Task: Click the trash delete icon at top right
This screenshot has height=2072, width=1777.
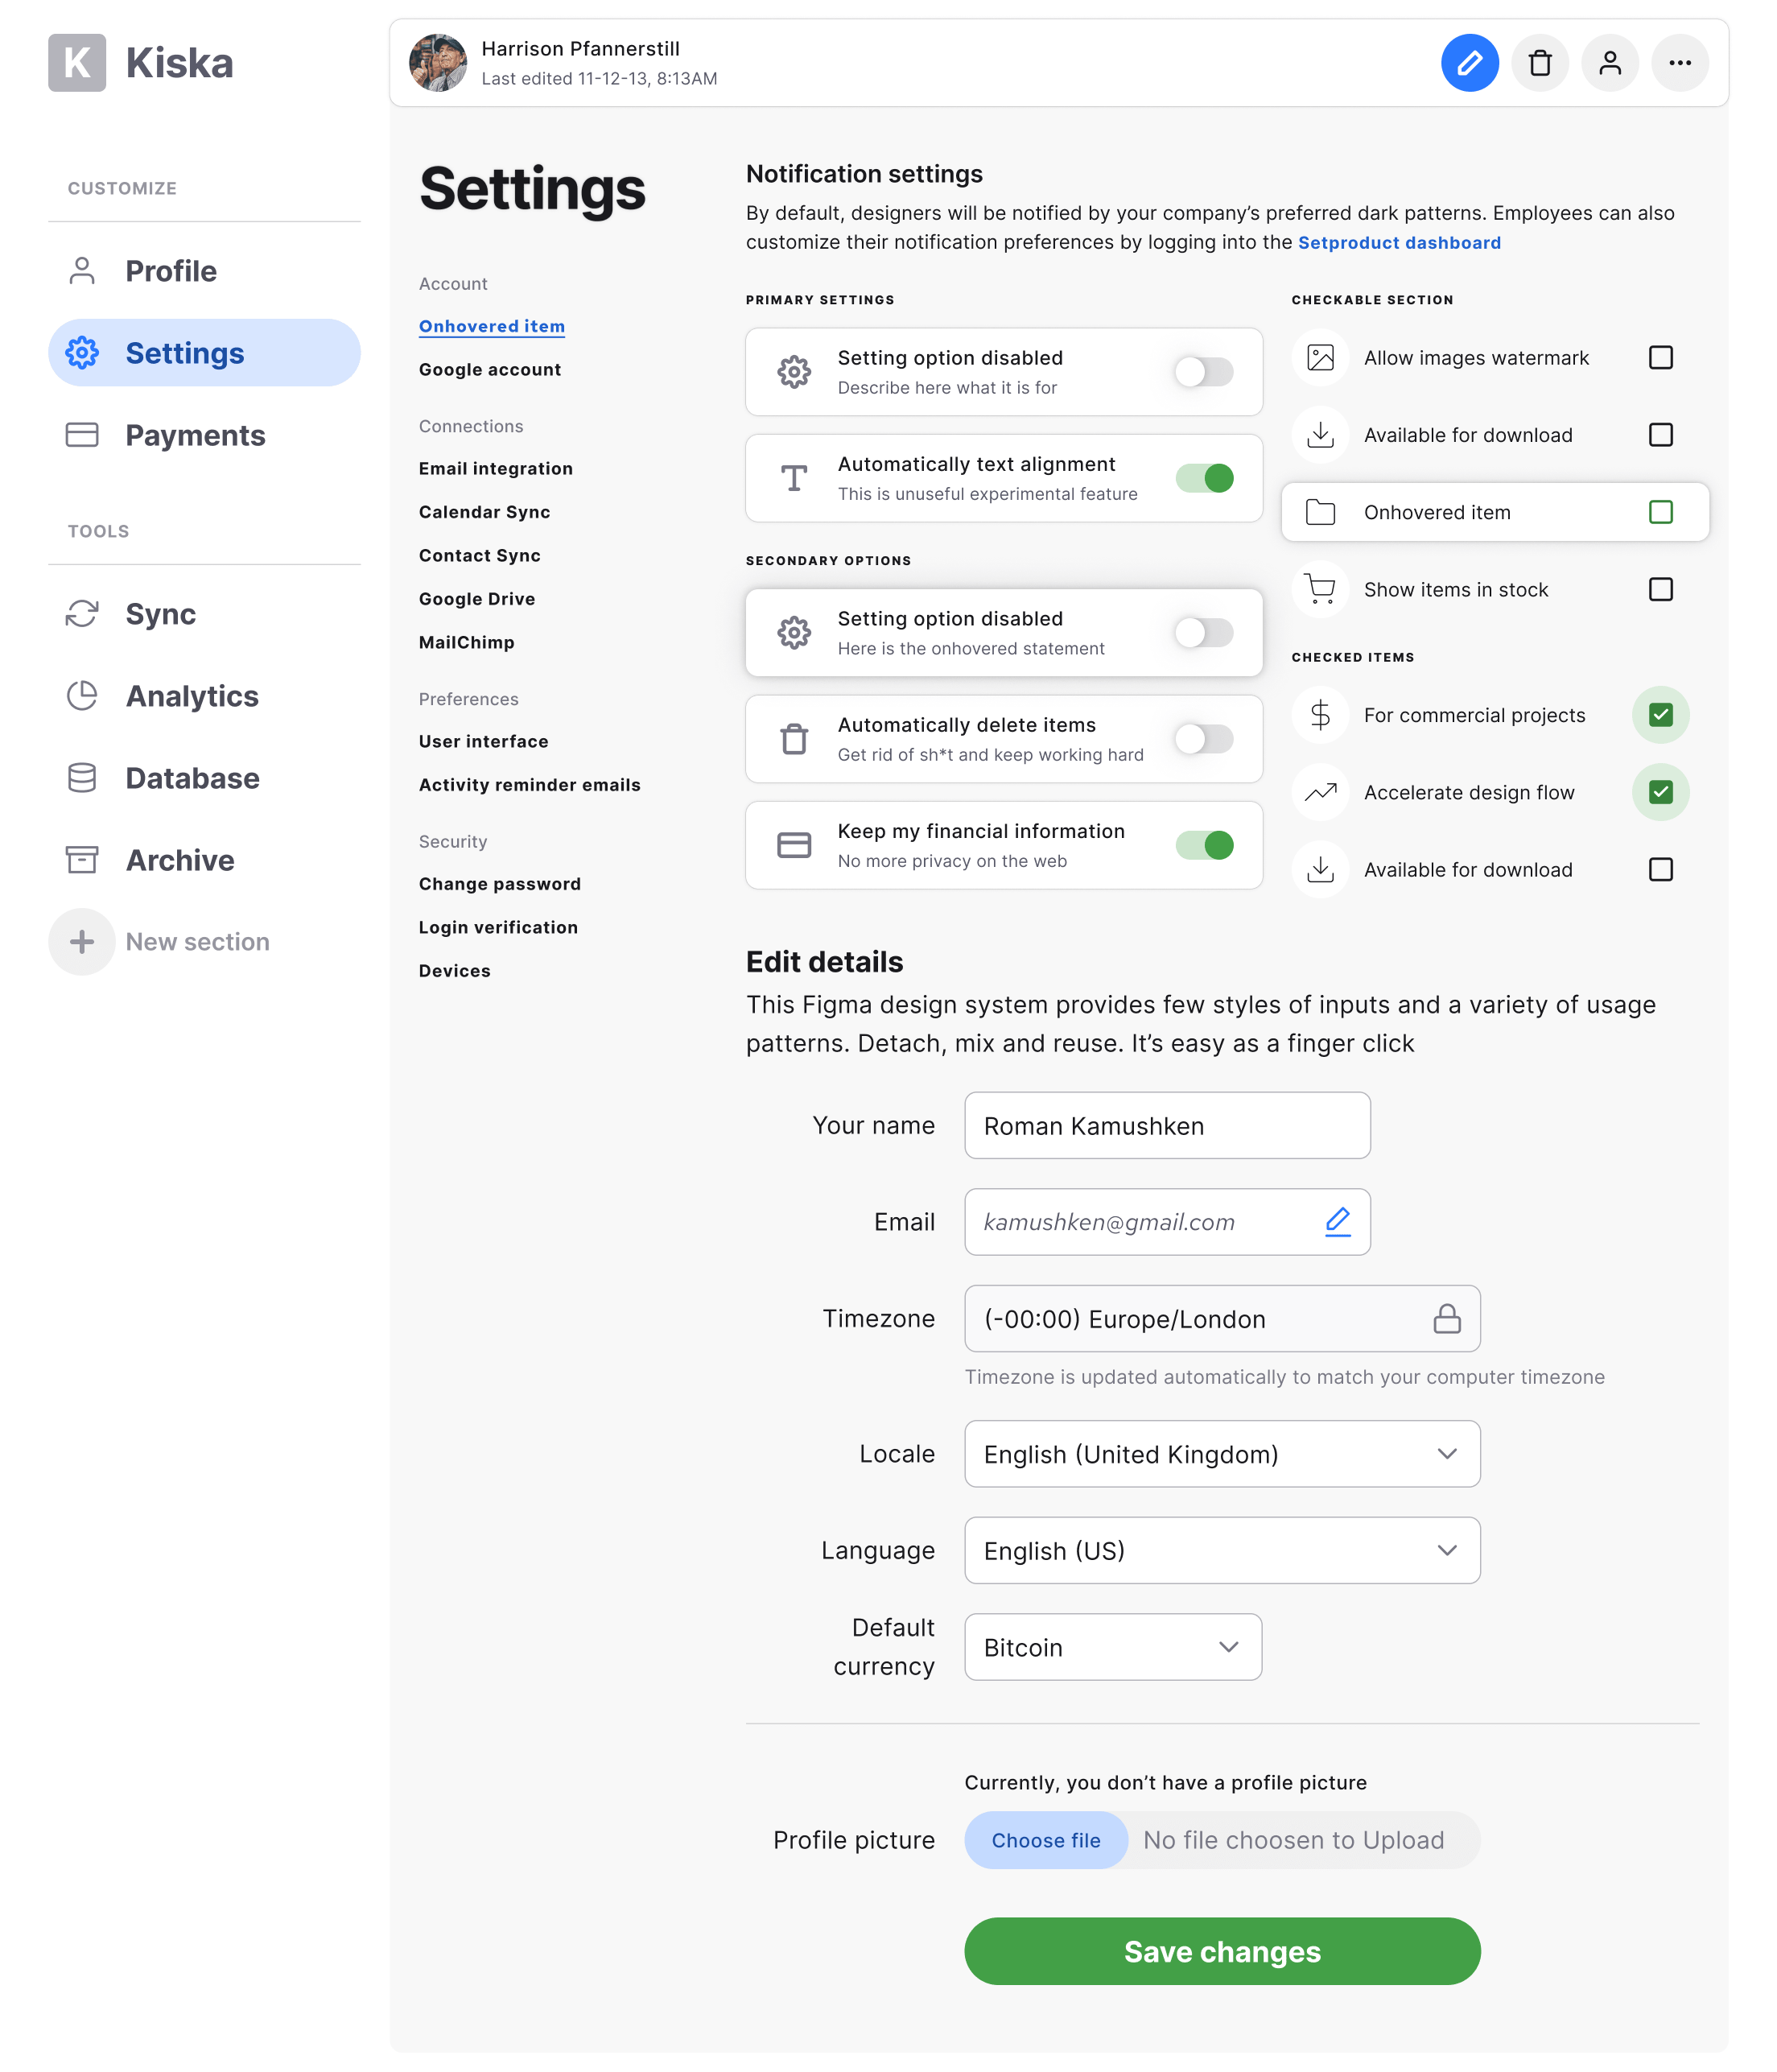Action: pyautogui.click(x=1540, y=63)
